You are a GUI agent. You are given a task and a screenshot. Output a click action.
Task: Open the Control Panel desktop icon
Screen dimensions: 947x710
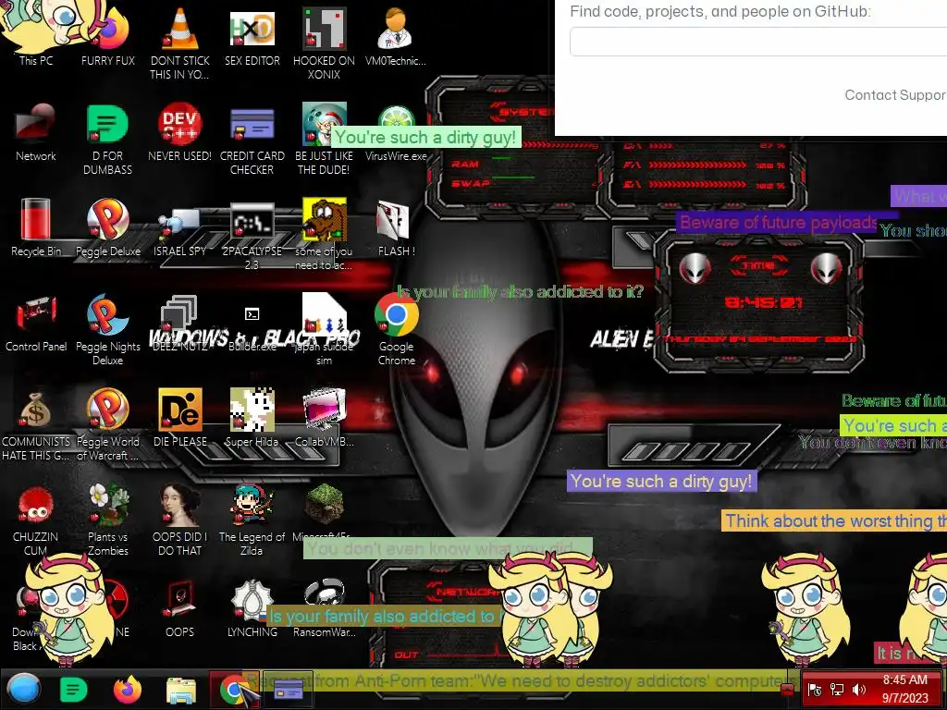pyautogui.click(x=36, y=324)
